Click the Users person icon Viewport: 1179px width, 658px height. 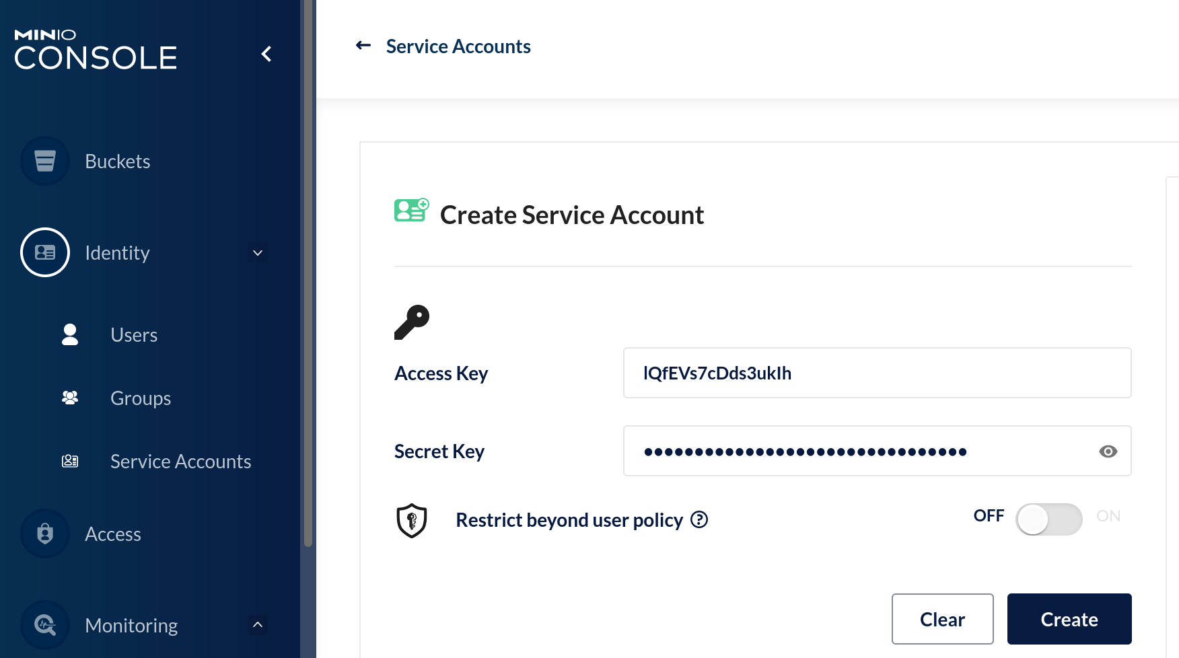[70, 334]
